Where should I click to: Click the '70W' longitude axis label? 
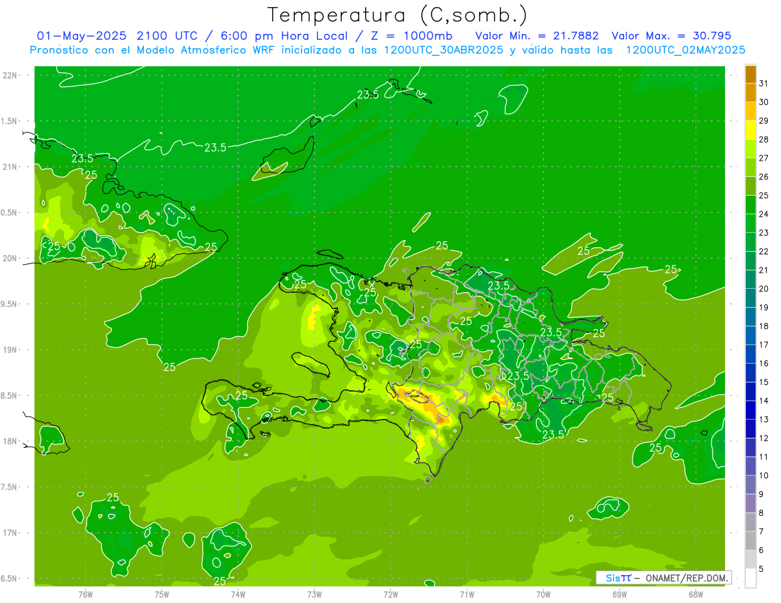[543, 594]
